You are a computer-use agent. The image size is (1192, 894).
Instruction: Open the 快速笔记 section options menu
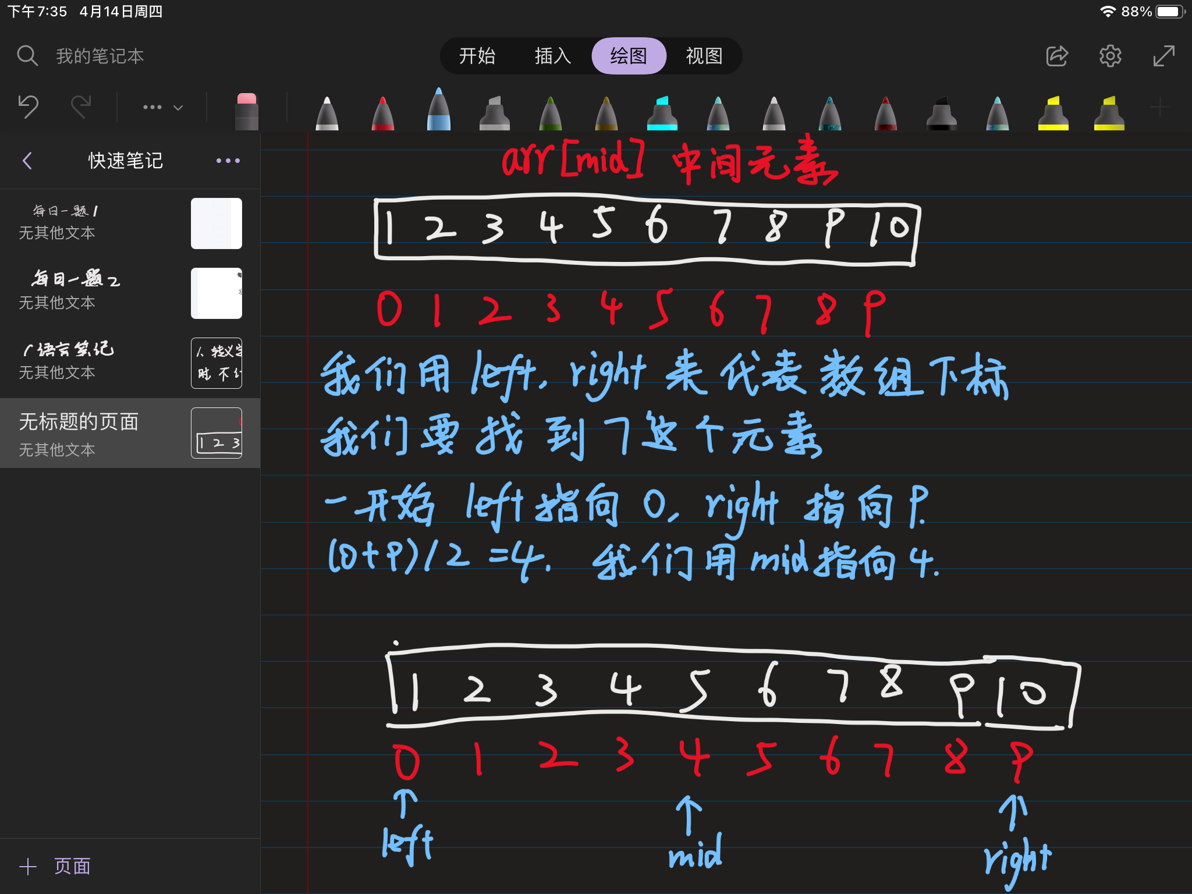(x=228, y=161)
